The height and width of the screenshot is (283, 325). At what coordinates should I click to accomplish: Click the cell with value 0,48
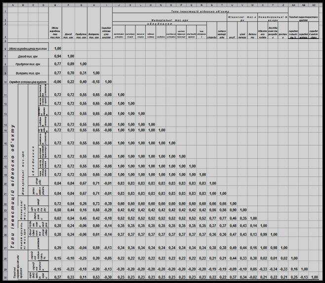pos(232,224)
